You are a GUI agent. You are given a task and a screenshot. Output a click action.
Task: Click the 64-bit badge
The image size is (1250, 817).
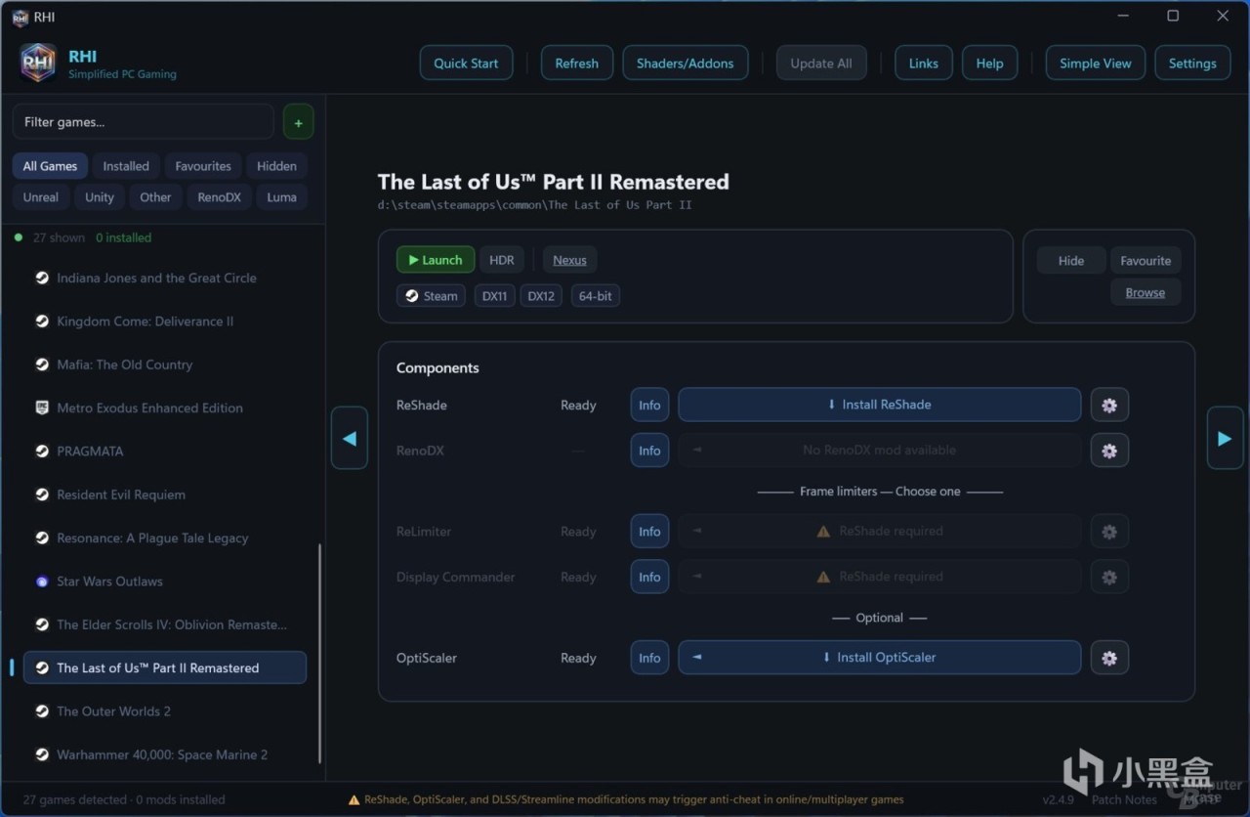click(595, 295)
